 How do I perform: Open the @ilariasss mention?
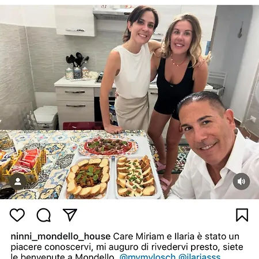[199, 256]
